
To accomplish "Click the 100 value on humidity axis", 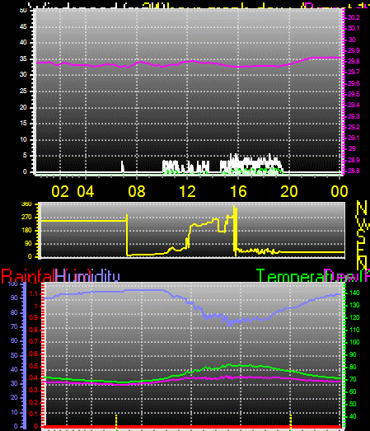I will (12, 284).
